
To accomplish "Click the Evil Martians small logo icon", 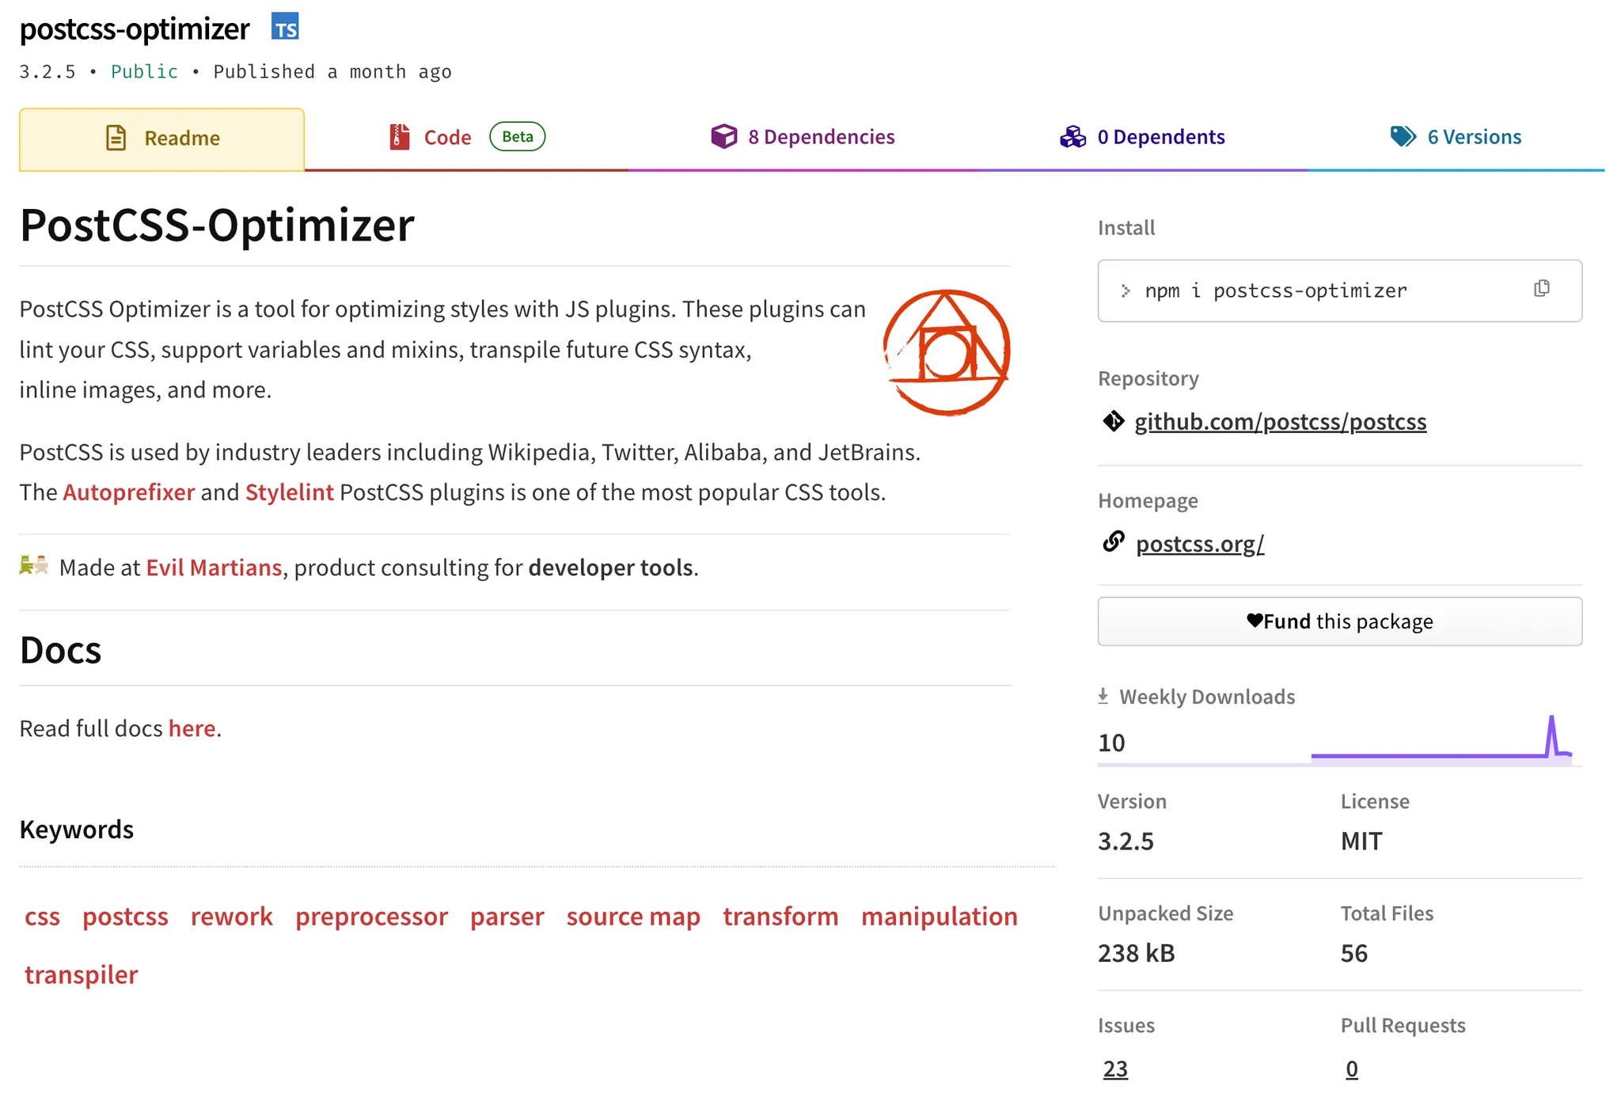I will coord(33,566).
